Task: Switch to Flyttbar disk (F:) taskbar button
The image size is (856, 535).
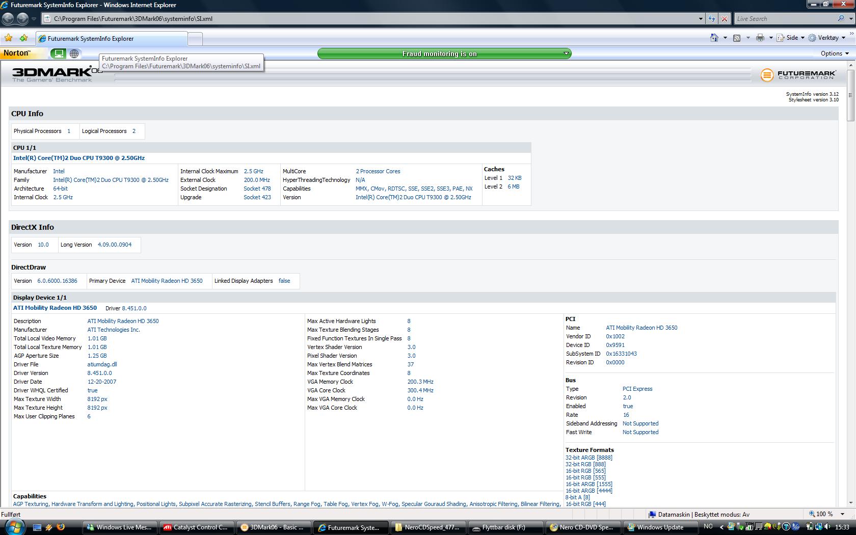Action: (x=504, y=527)
